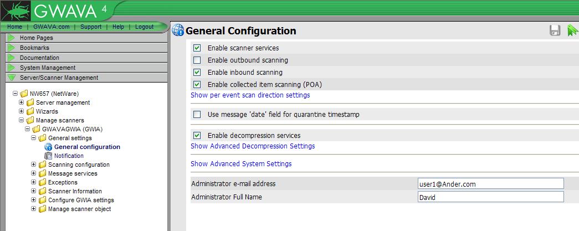Click the green arrow icon beside save
The width and height of the screenshot is (579, 231).
point(572,30)
